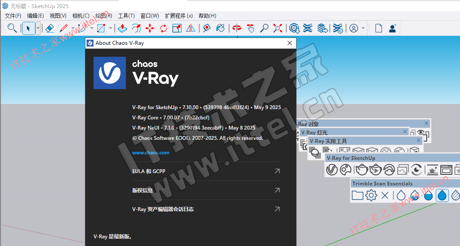
Task: Select the Offset tool
Action: pos(136,28)
